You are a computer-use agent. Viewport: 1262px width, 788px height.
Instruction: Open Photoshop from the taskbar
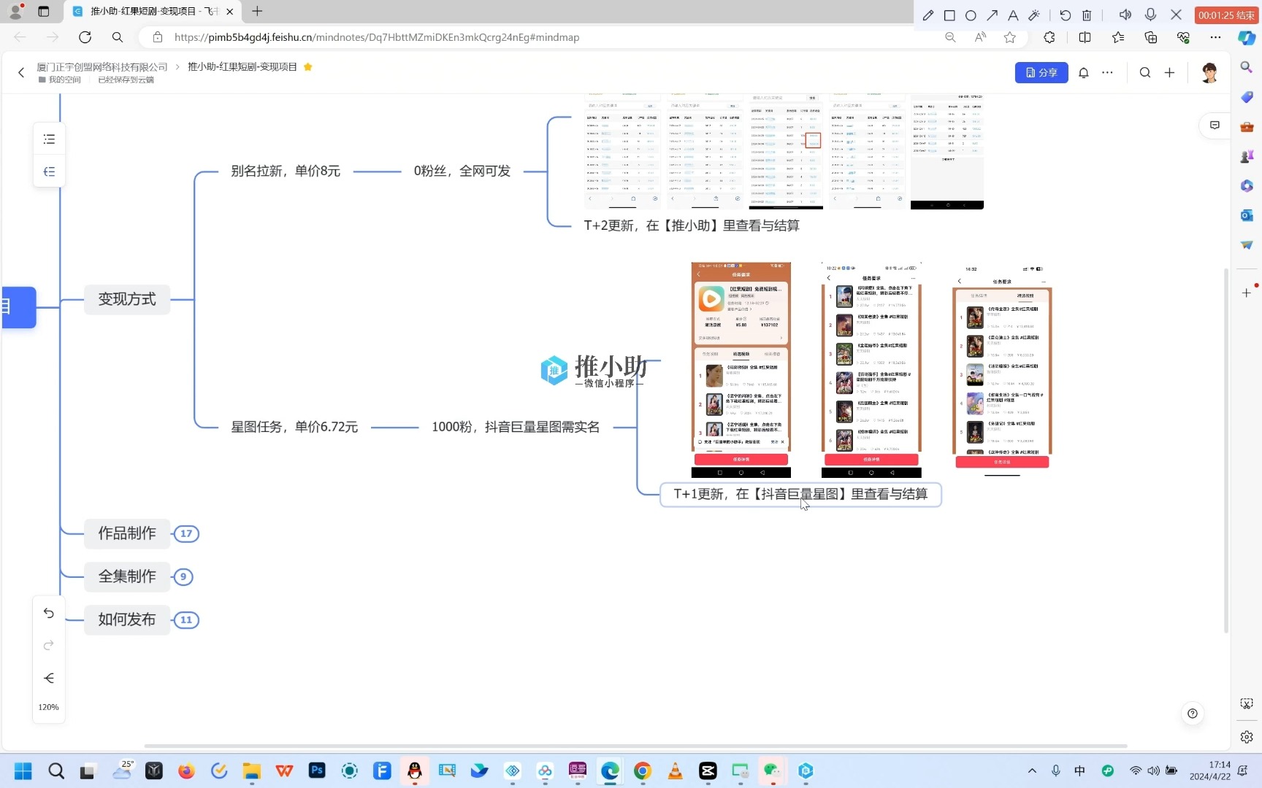[317, 770]
